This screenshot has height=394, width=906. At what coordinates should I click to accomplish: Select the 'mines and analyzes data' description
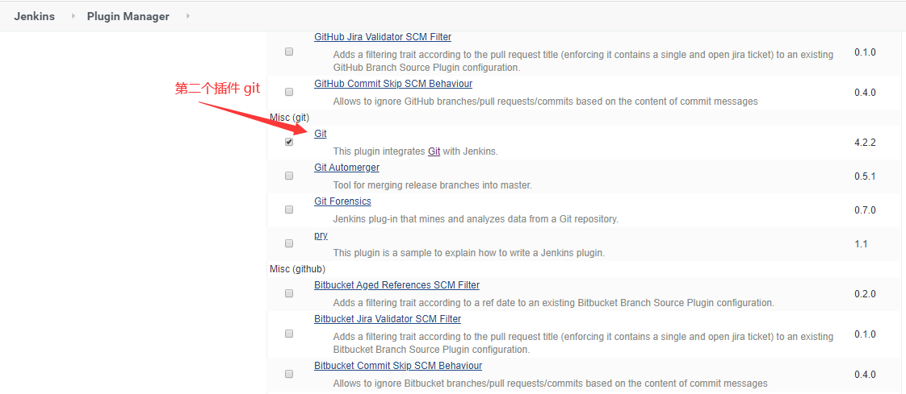coord(476,218)
